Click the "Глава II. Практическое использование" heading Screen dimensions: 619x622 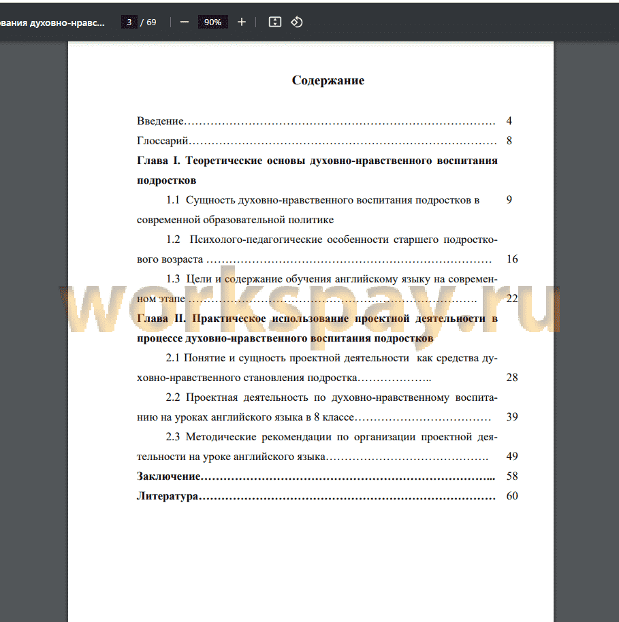coord(317,328)
